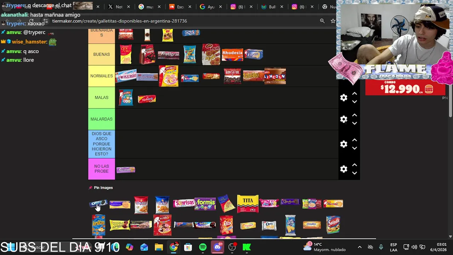Viewport: 453px width, 255px height.
Task: Open OBS Studio from the taskbar
Action: tap(232, 247)
